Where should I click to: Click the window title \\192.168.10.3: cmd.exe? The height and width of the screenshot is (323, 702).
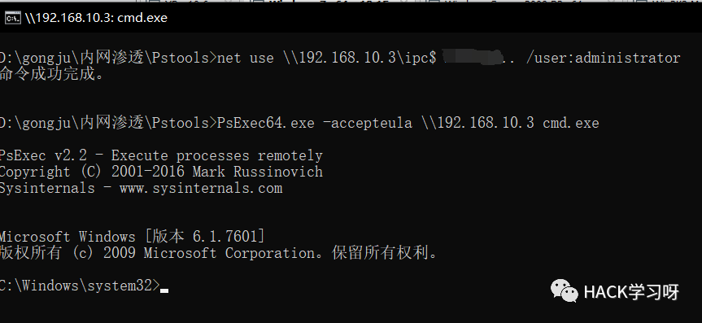click(96, 18)
